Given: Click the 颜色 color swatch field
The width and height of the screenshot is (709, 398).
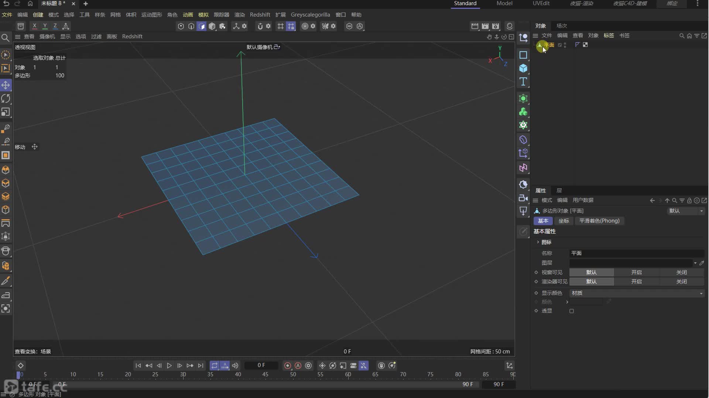Looking at the screenshot, I should (586, 302).
